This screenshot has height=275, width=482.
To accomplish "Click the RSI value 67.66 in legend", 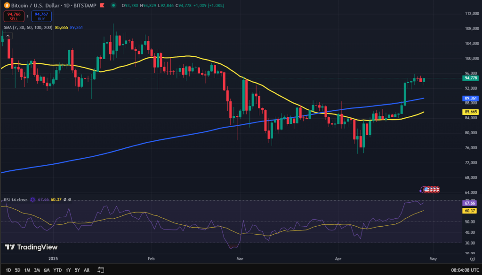I will coord(43,199).
